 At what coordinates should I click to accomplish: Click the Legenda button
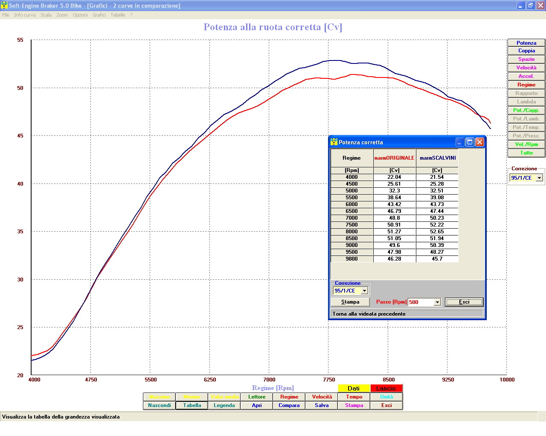tap(224, 405)
